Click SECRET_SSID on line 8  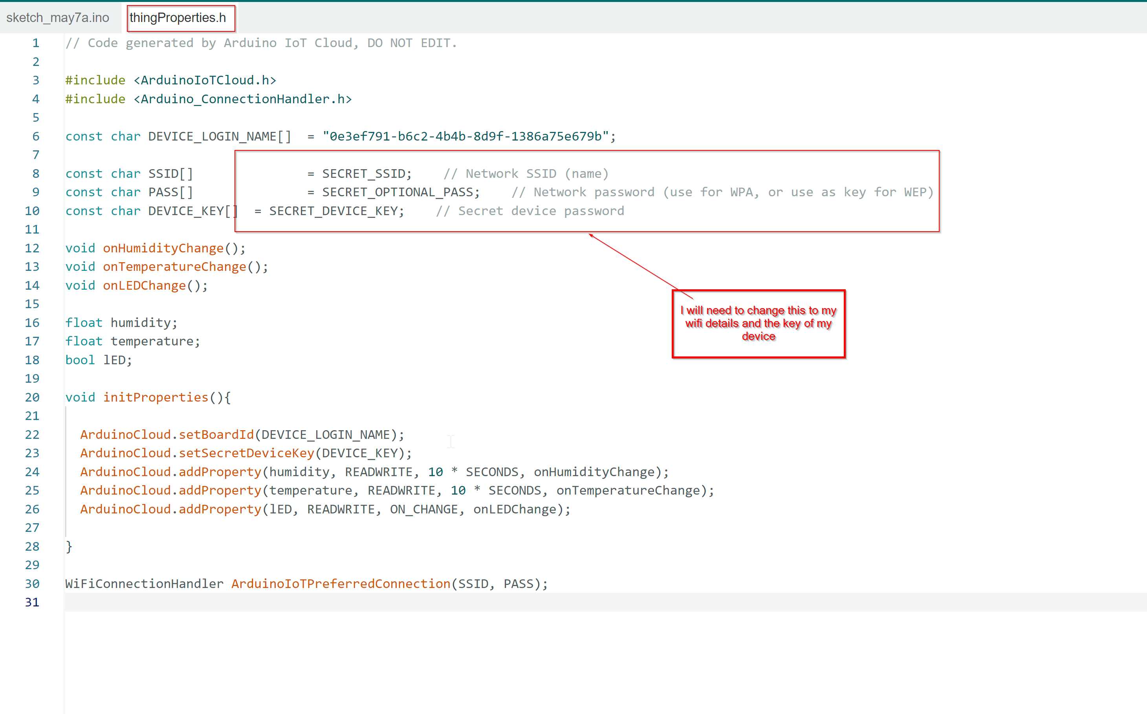[363, 174]
